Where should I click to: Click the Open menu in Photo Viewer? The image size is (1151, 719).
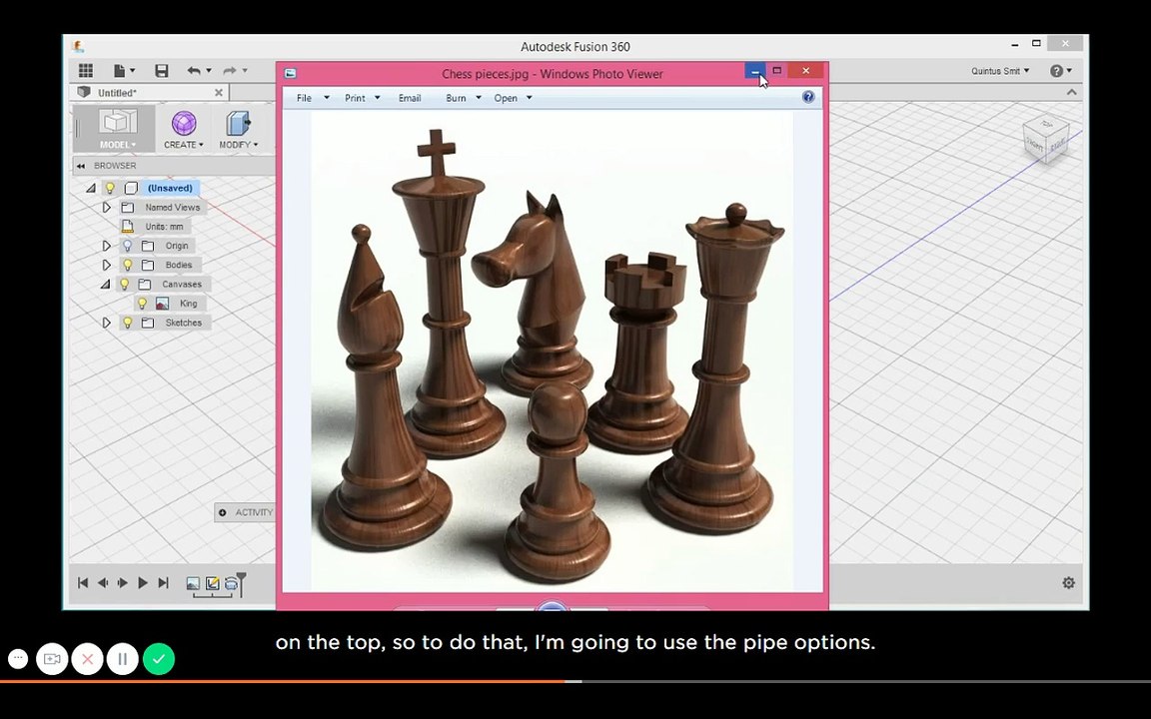point(513,98)
